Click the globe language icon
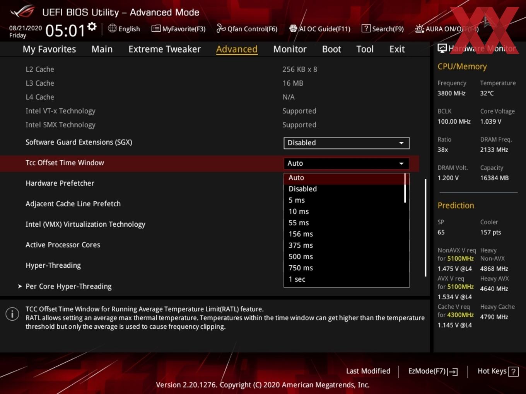This screenshot has height=394, width=526. (112, 28)
